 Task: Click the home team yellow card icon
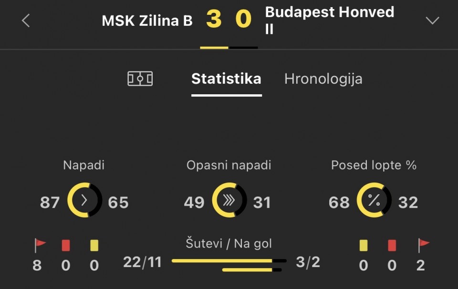94,245
